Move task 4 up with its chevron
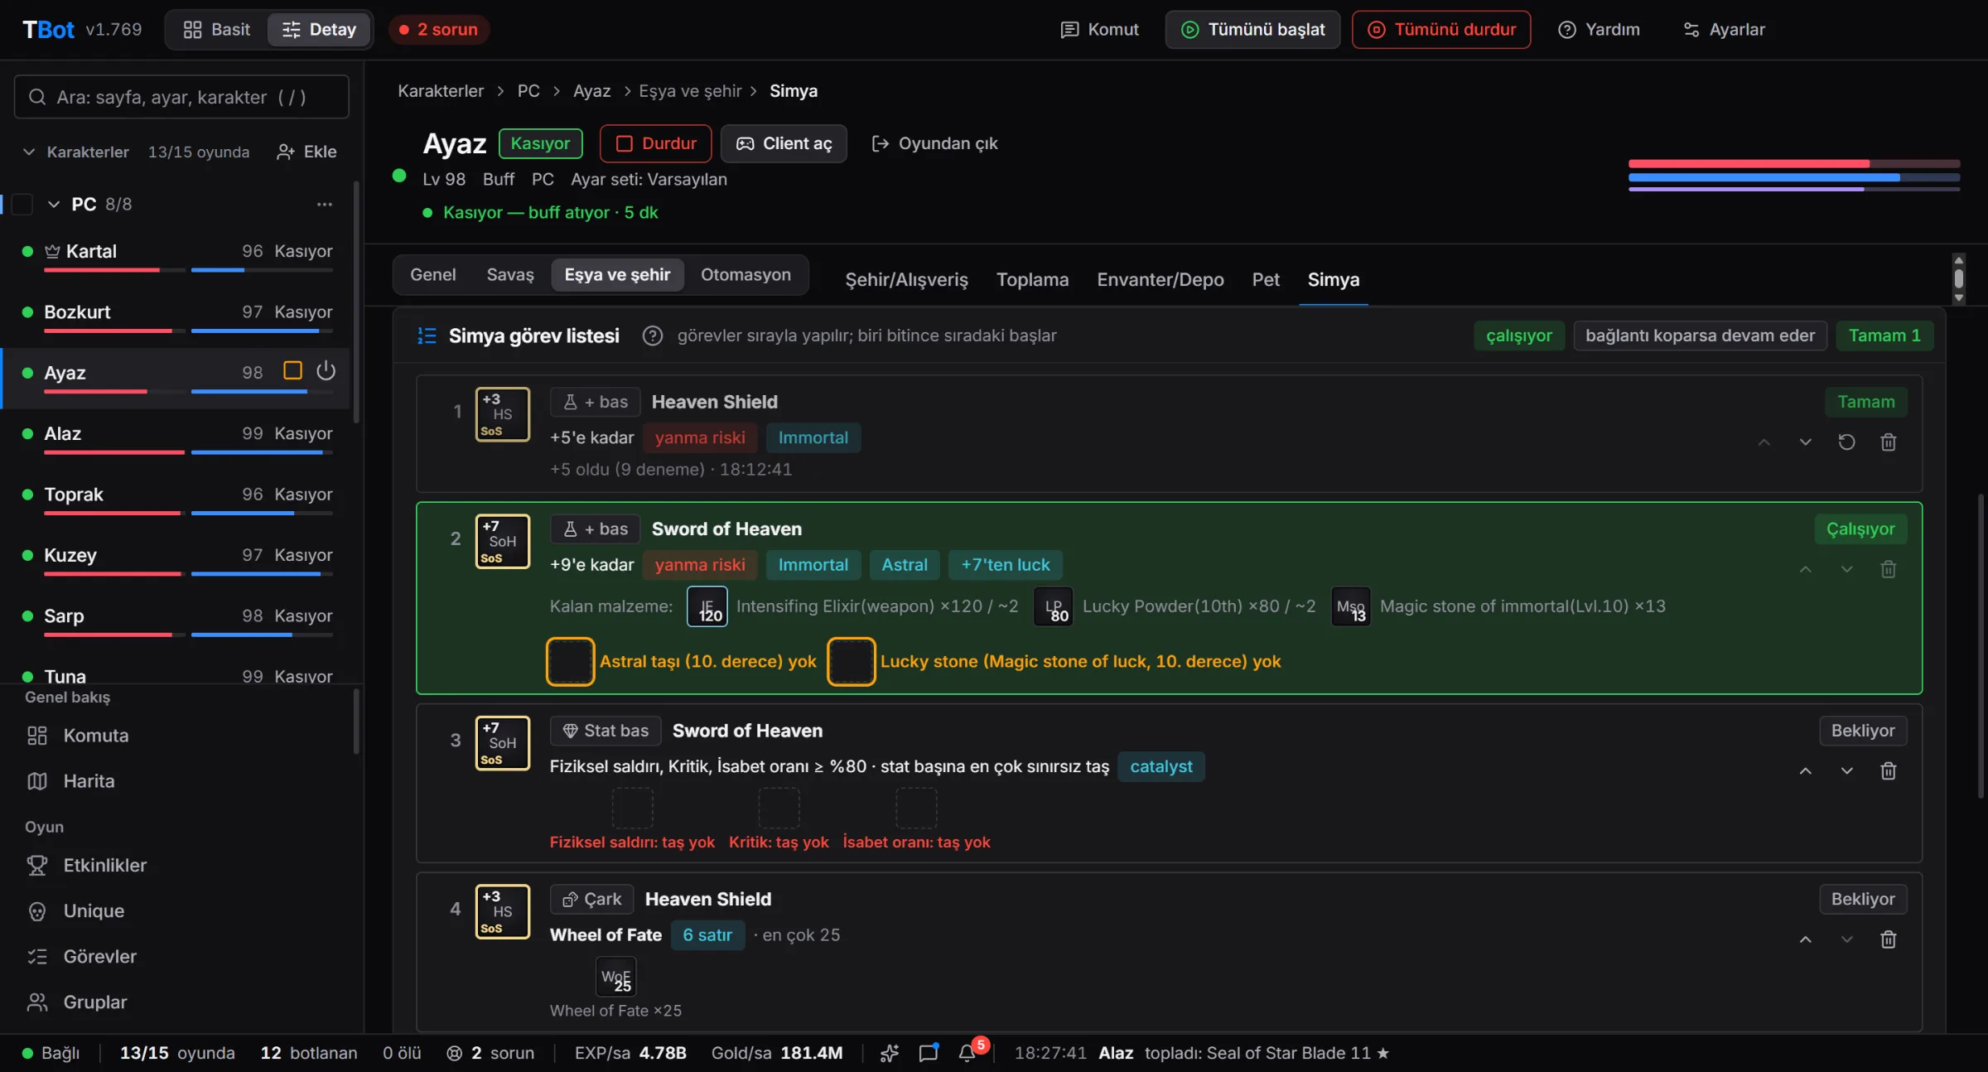Screen dimensions: 1988x1072 (x=1805, y=939)
